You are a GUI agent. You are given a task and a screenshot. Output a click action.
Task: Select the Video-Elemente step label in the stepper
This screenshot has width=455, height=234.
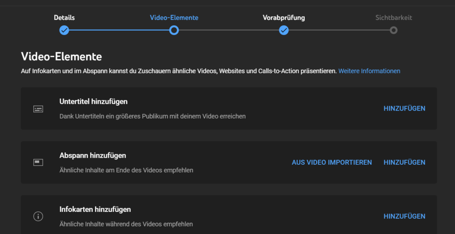coord(174,18)
